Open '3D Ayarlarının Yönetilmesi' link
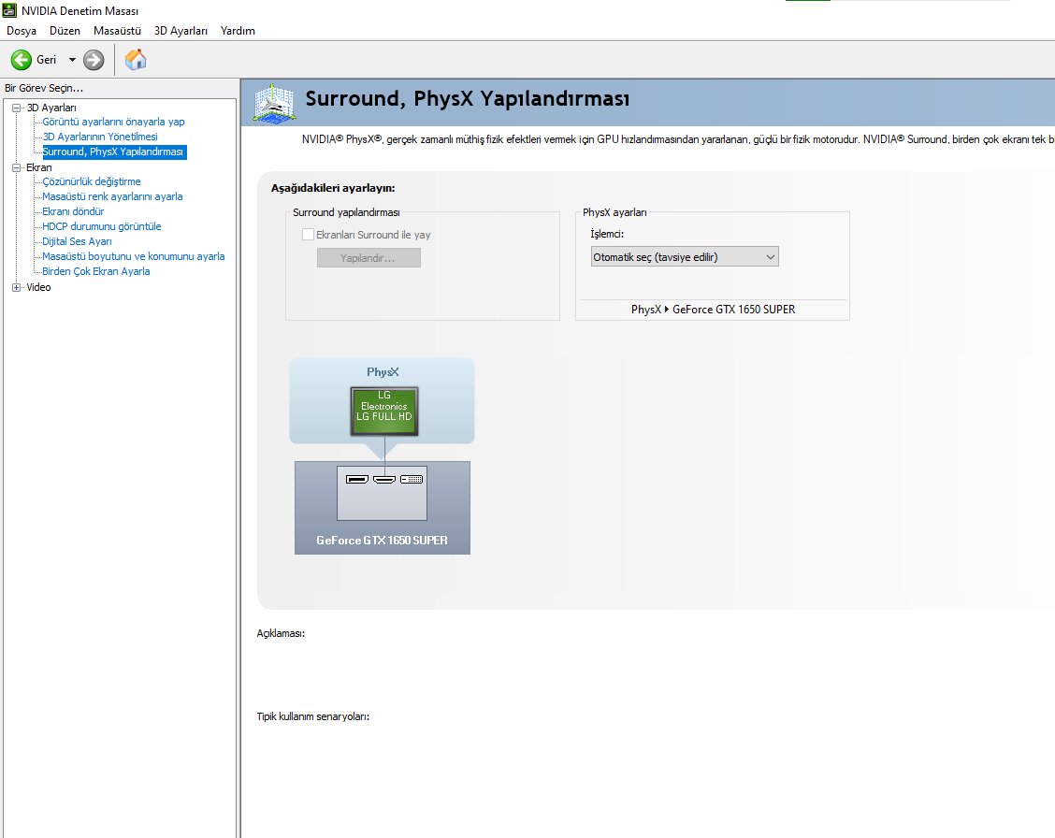1055x838 pixels. 99,137
